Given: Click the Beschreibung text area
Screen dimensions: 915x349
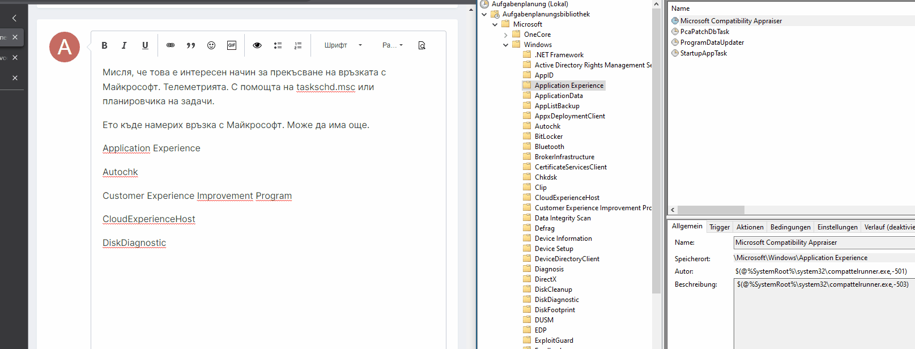Looking at the screenshot, I should click(x=824, y=313).
